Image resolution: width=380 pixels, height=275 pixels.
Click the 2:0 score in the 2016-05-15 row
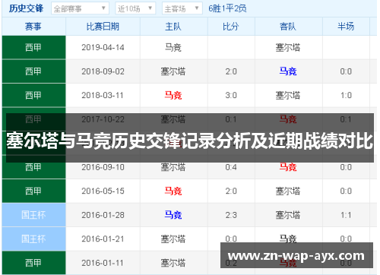pyautogui.click(x=231, y=191)
